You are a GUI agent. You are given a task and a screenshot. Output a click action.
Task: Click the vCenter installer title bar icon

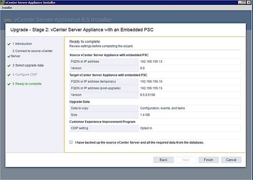tap(3, 2)
